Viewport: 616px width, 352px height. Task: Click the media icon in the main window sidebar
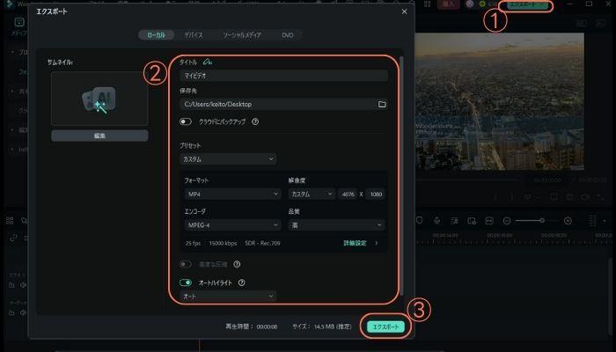(x=18, y=22)
